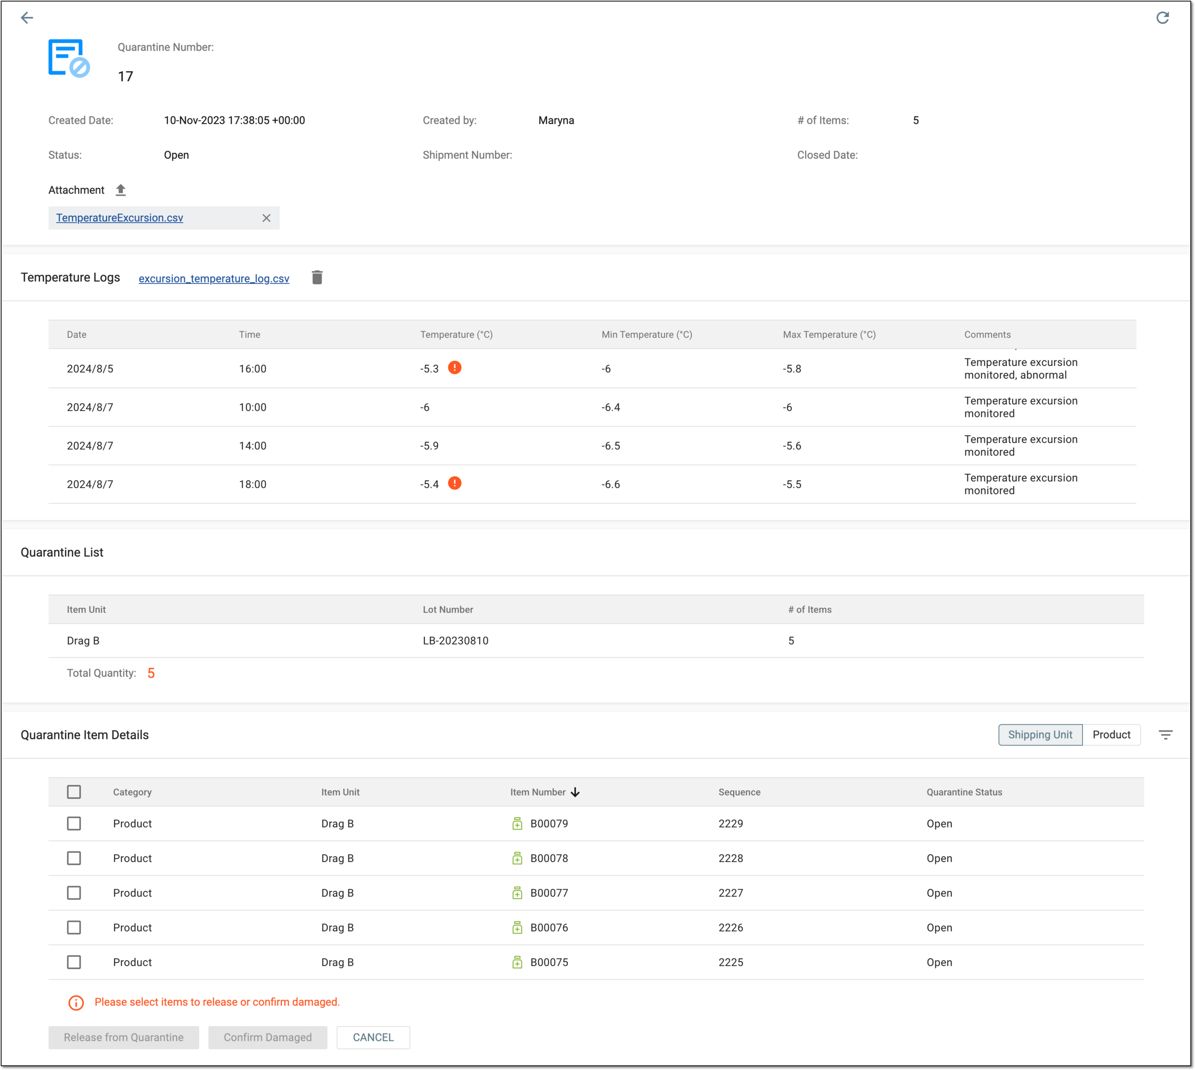Select the checkbox for item B00075
1195x1070 pixels.
pyautogui.click(x=74, y=962)
